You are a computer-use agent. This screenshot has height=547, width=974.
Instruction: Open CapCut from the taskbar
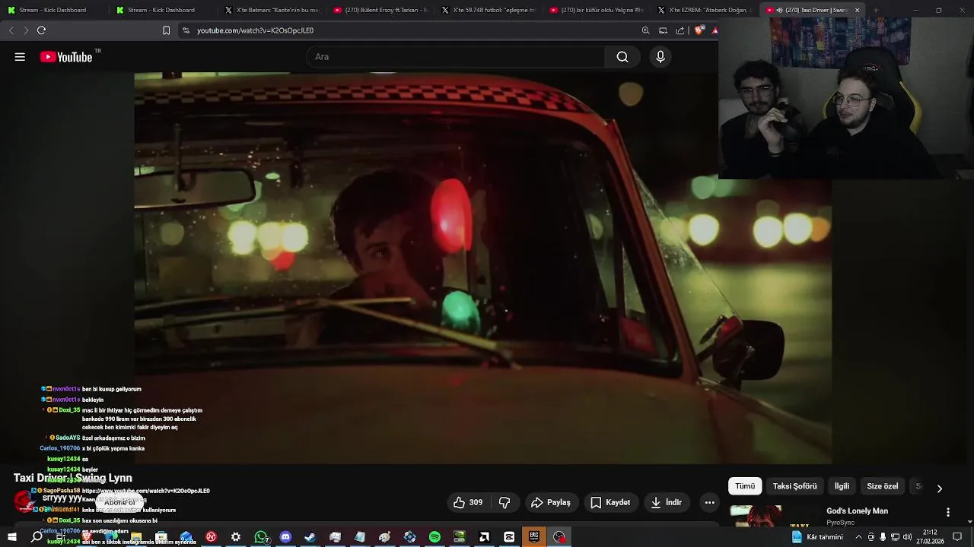(x=509, y=537)
